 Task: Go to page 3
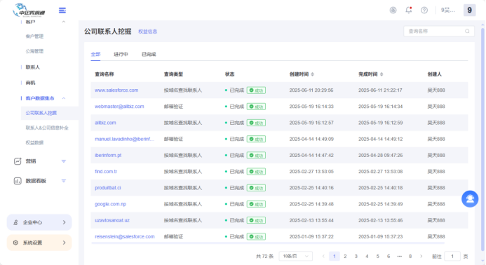[356, 256]
